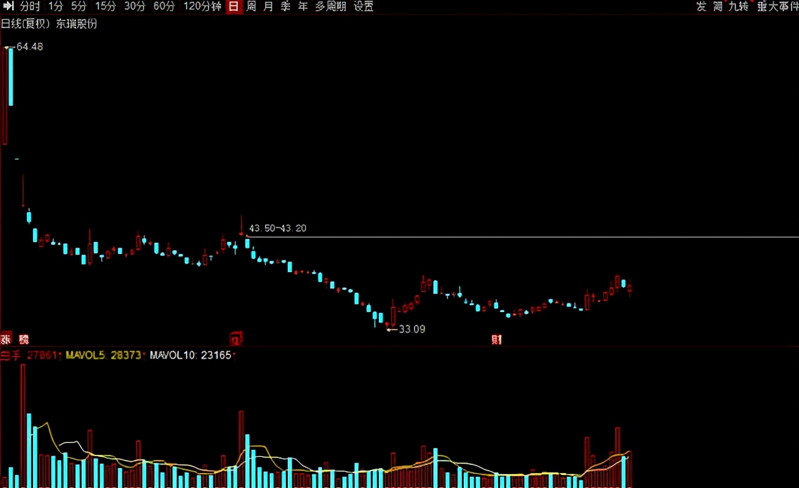The image size is (799, 488).
Task: Open the 多周期 multi-period view
Action: pyautogui.click(x=331, y=6)
